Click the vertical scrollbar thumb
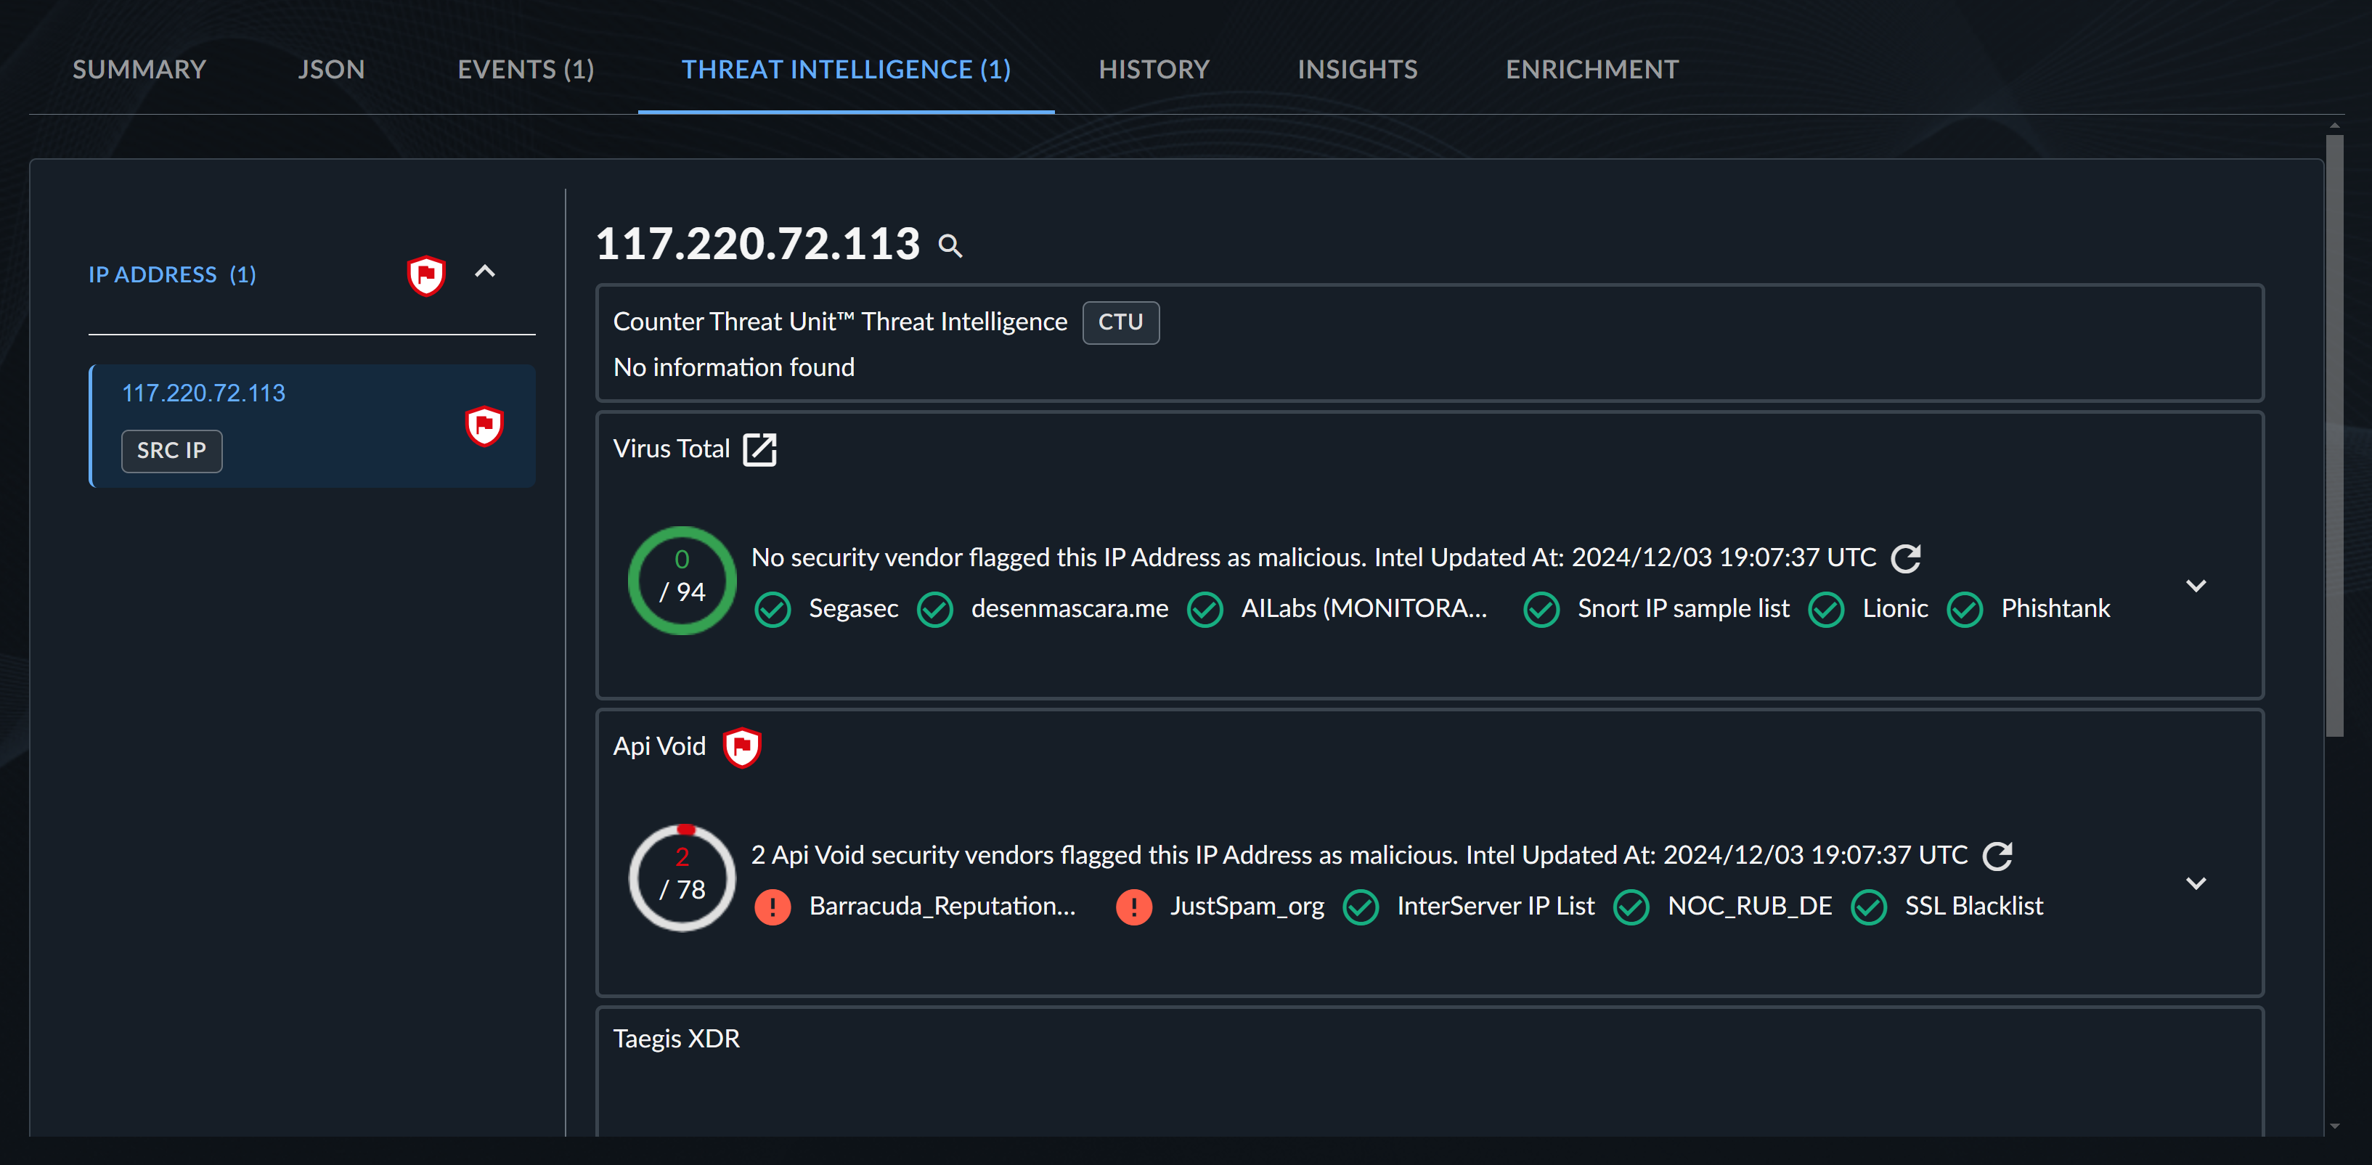The width and height of the screenshot is (2372, 1165). pos(2334,436)
